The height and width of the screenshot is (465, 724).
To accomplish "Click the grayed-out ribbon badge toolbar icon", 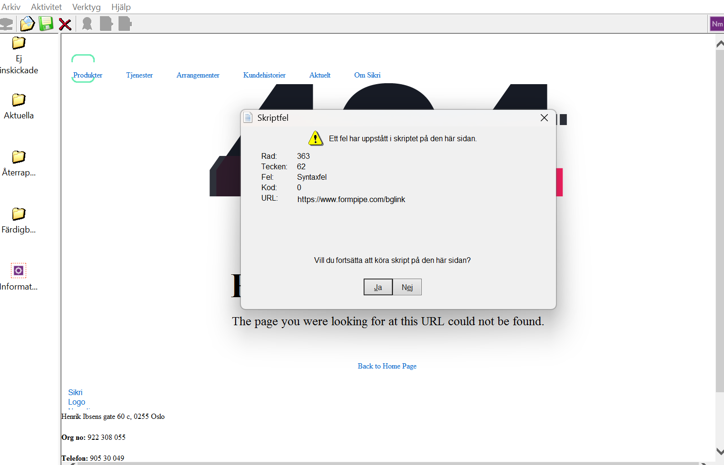I will pos(87,24).
